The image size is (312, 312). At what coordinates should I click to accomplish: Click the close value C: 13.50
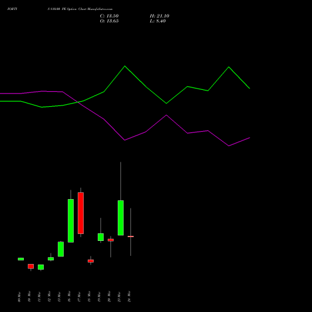[109, 16]
